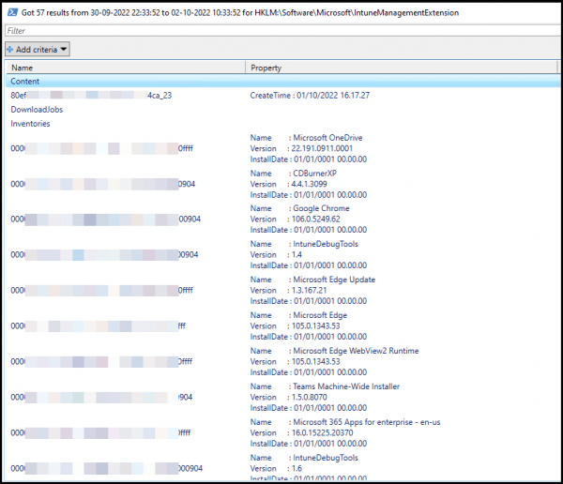The height and width of the screenshot is (484, 563).
Task: Click into the Filter text box
Action: [281, 31]
